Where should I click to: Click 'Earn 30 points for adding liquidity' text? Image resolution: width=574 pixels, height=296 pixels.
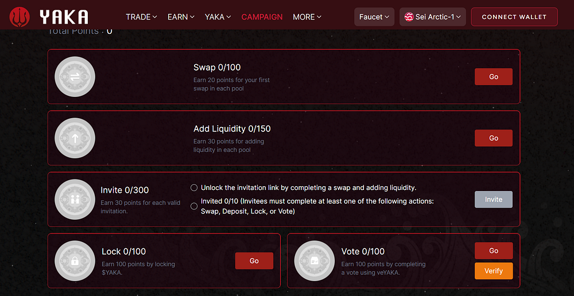tap(228, 146)
